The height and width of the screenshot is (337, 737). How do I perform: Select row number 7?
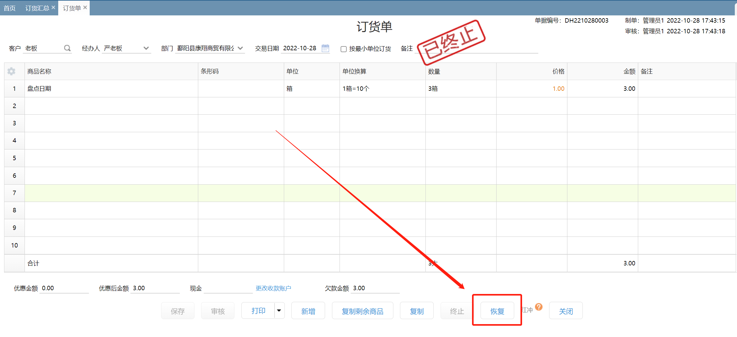click(14, 193)
